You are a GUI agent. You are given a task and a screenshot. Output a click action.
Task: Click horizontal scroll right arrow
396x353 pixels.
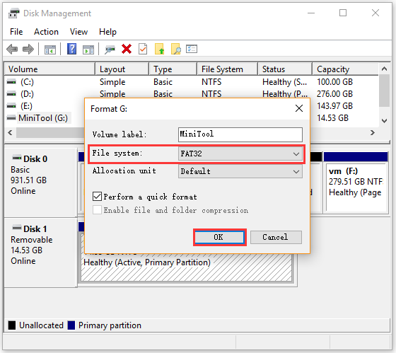click(x=373, y=132)
